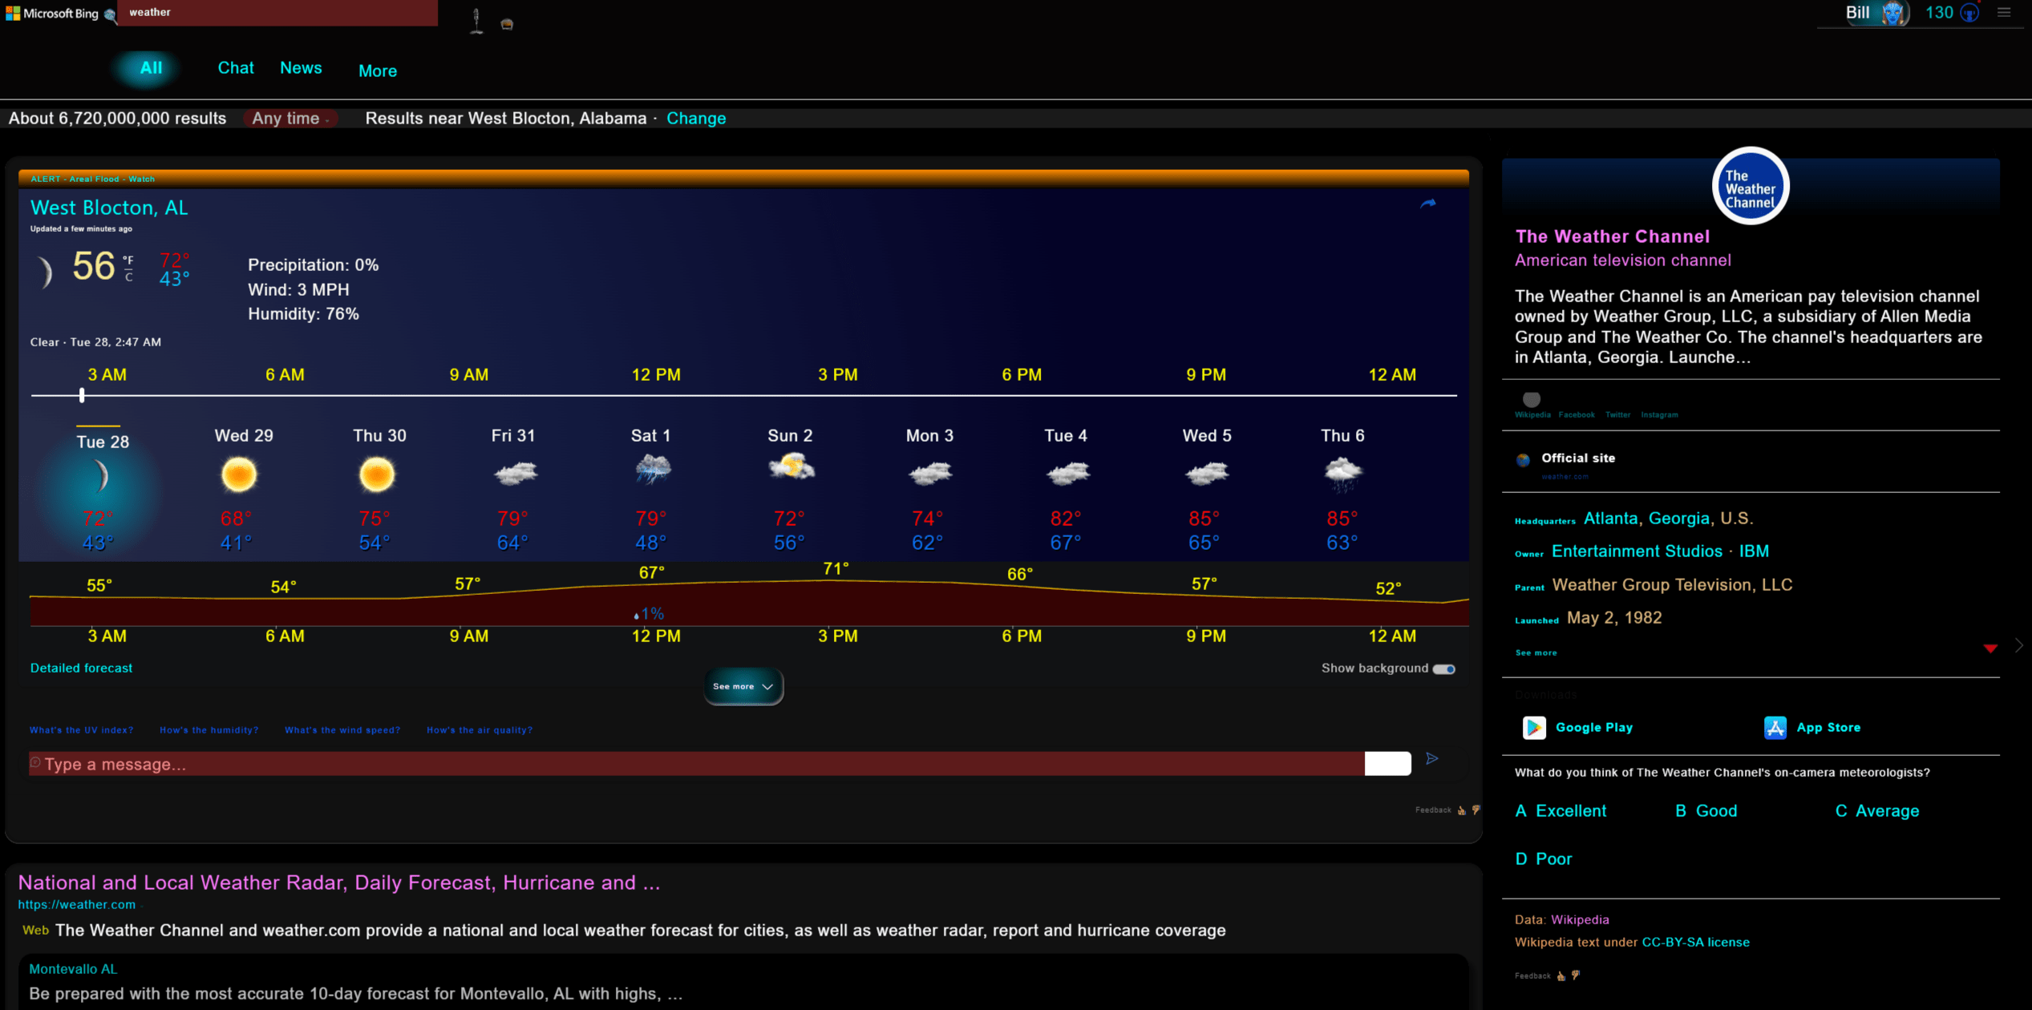Expand the More search categories menu

click(x=377, y=71)
